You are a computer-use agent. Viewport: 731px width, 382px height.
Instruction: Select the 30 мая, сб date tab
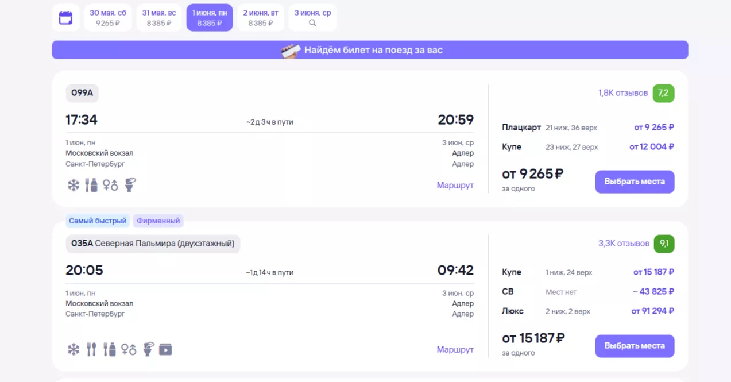108,18
